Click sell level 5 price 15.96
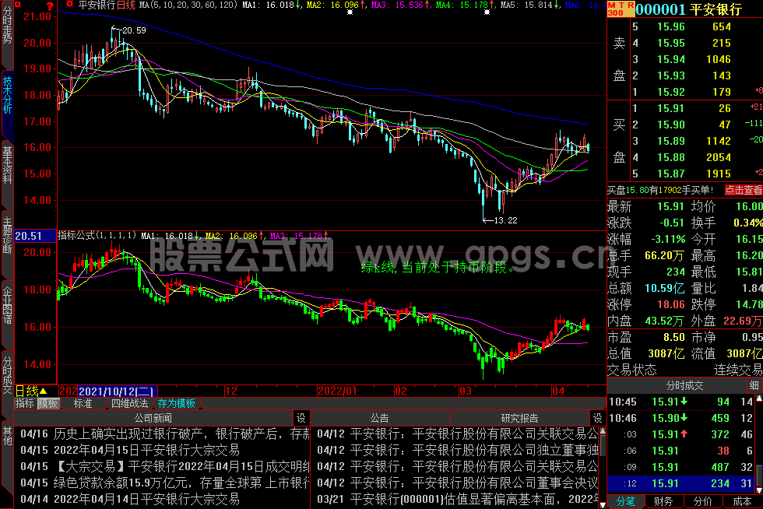The image size is (763, 509). tap(670, 26)
